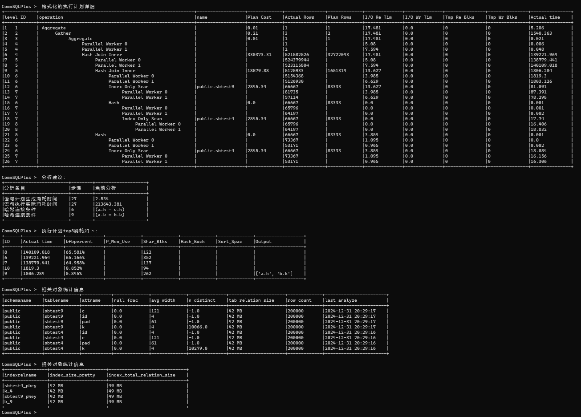Click the '分析建议' section heading

tap(53, 178)
